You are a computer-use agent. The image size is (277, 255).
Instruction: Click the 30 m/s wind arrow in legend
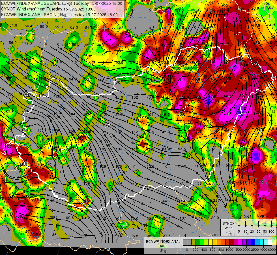(258, 224)
